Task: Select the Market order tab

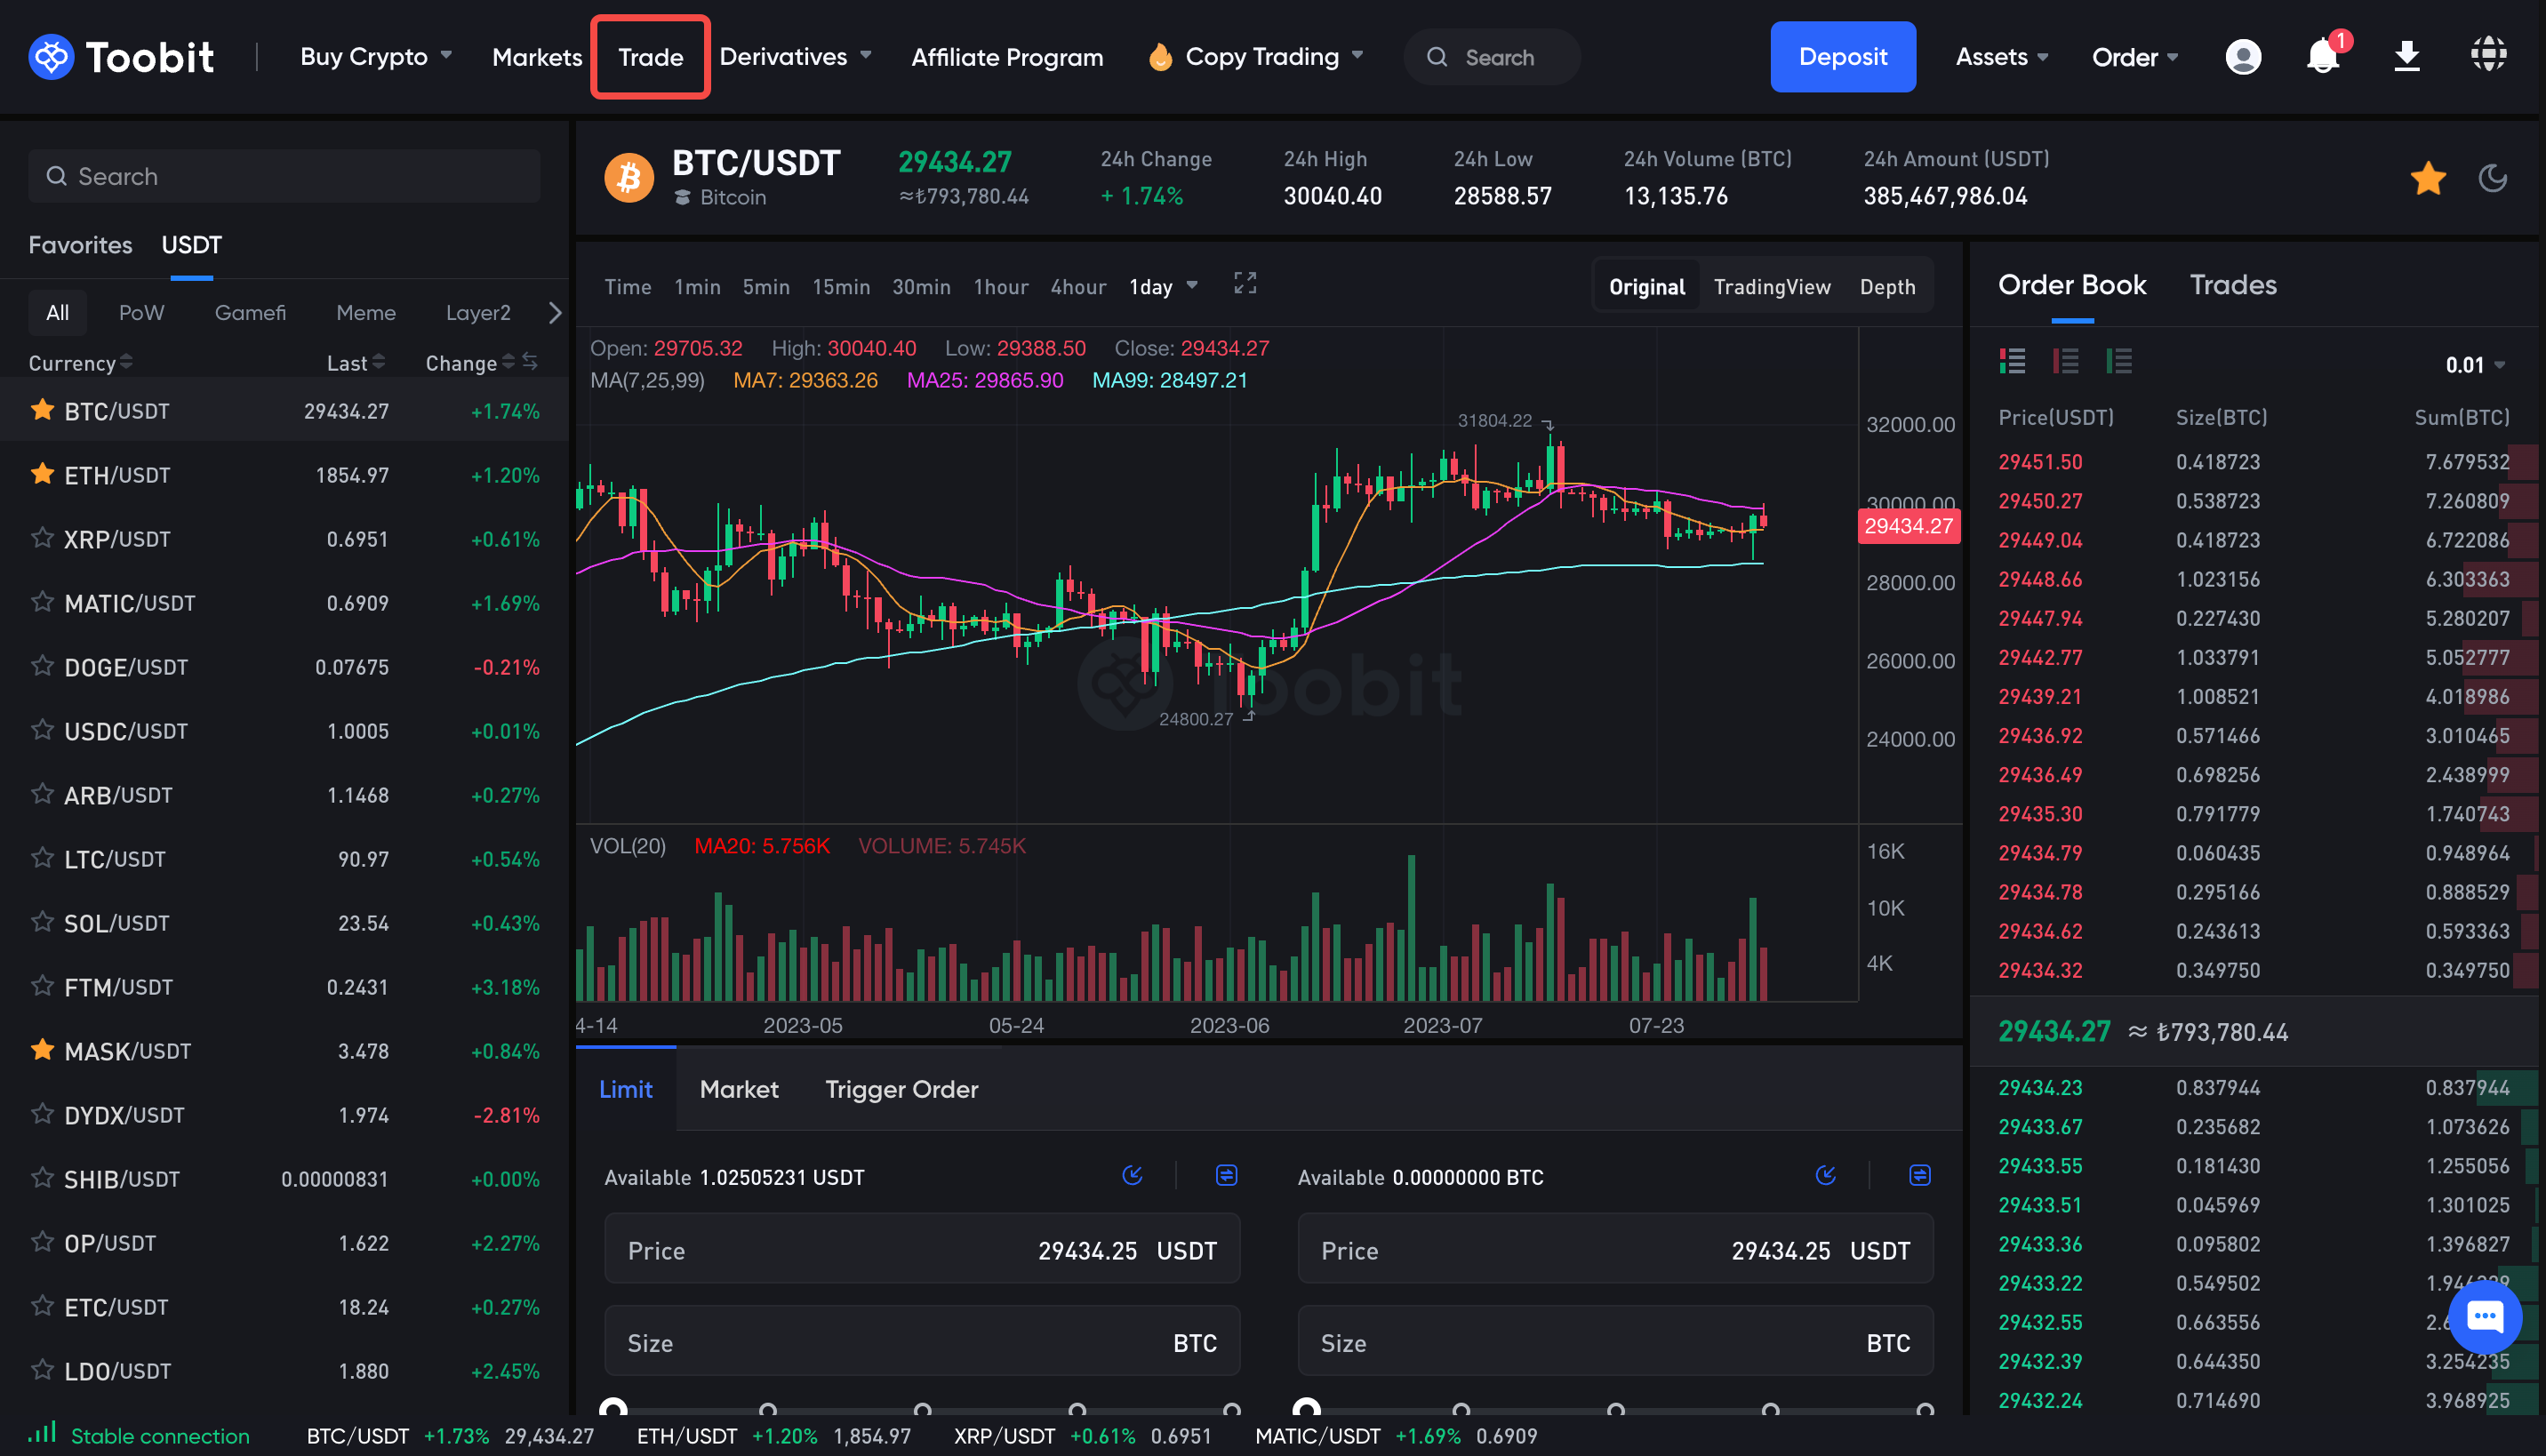Action: (x=739, y=1089)
